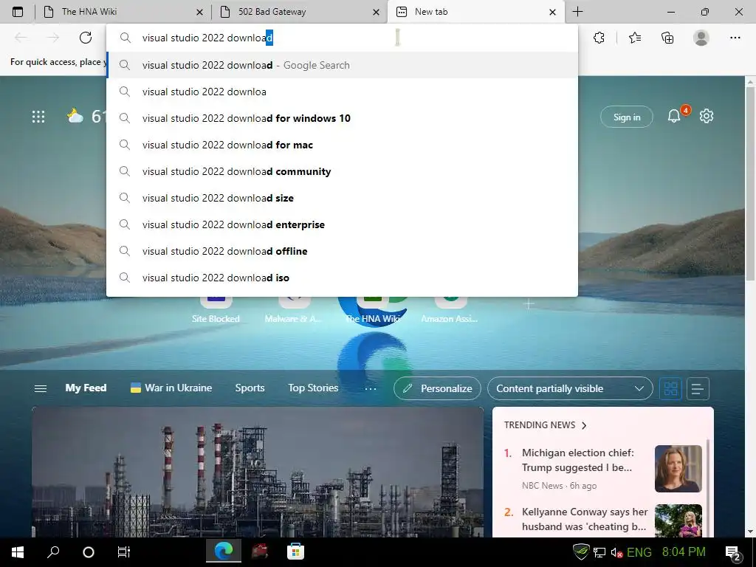Open the ENG language indicator
Viewport: 756px width, 567px height.
coord(639,552)
